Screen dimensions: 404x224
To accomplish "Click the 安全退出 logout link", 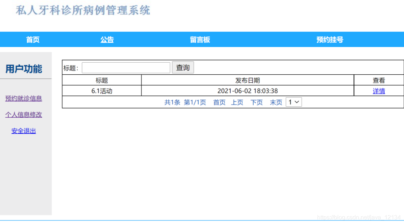I will pyautogui.click(x=23, y=131).
